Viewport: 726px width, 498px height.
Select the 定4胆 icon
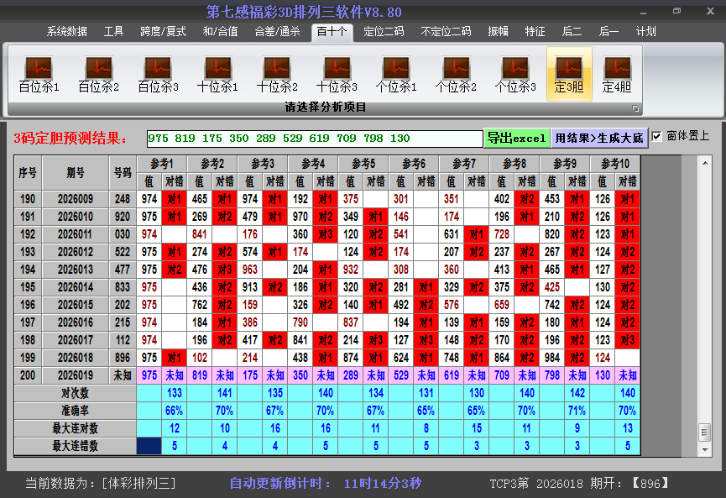click(617, 74)
